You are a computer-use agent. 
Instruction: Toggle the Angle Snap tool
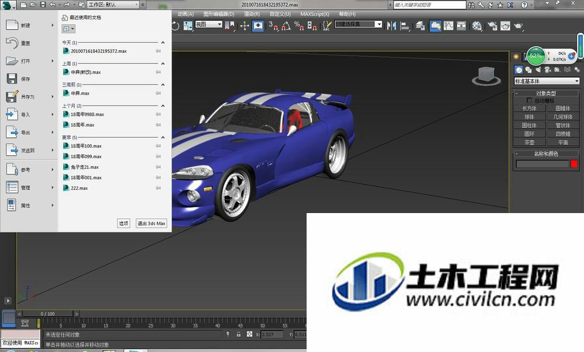pyautogui.click(x=286, y=26)
